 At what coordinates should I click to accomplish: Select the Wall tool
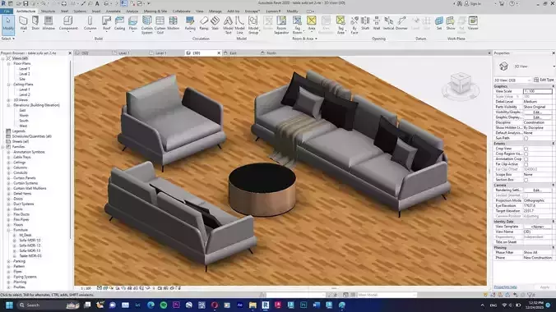[23, 23]
